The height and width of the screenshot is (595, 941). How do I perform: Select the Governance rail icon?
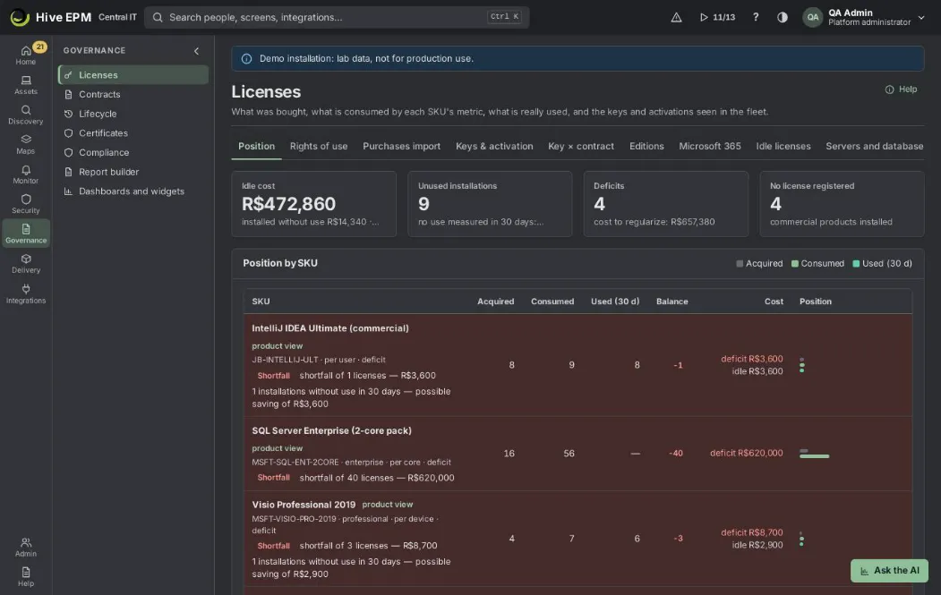[26, 234]
